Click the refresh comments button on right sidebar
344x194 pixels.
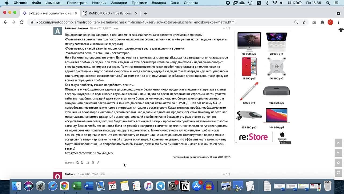point(338,173)
